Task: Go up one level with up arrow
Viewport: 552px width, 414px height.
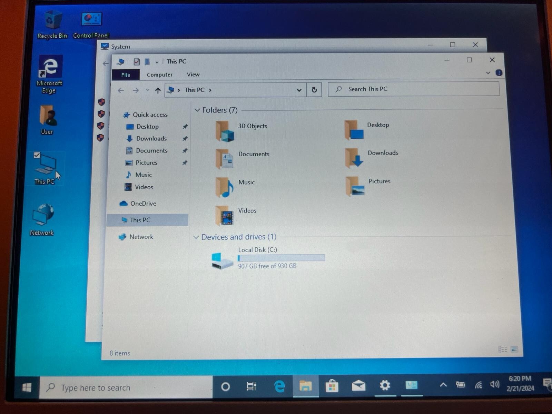Action: 158,90
